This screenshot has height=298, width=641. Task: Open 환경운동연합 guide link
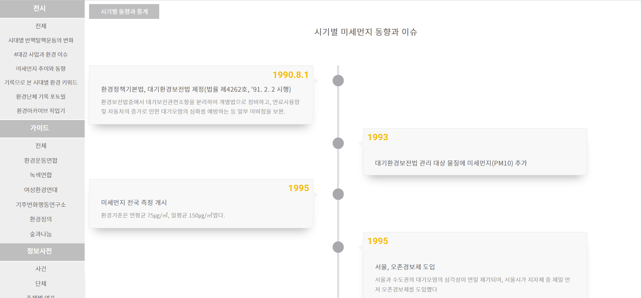[41, 160]
